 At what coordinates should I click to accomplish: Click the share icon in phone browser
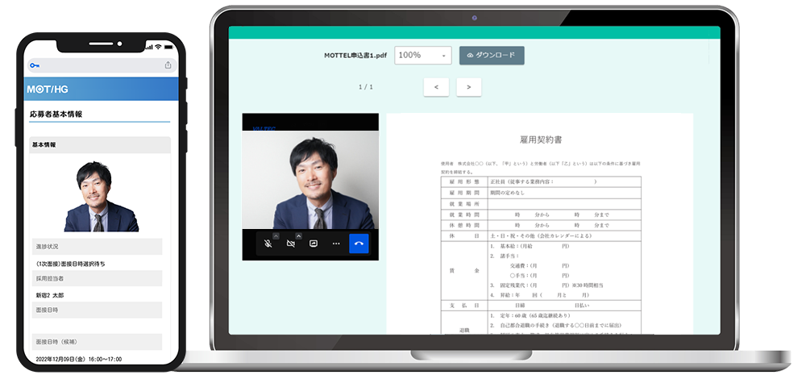pyautogui.click(x=168, y=65)
